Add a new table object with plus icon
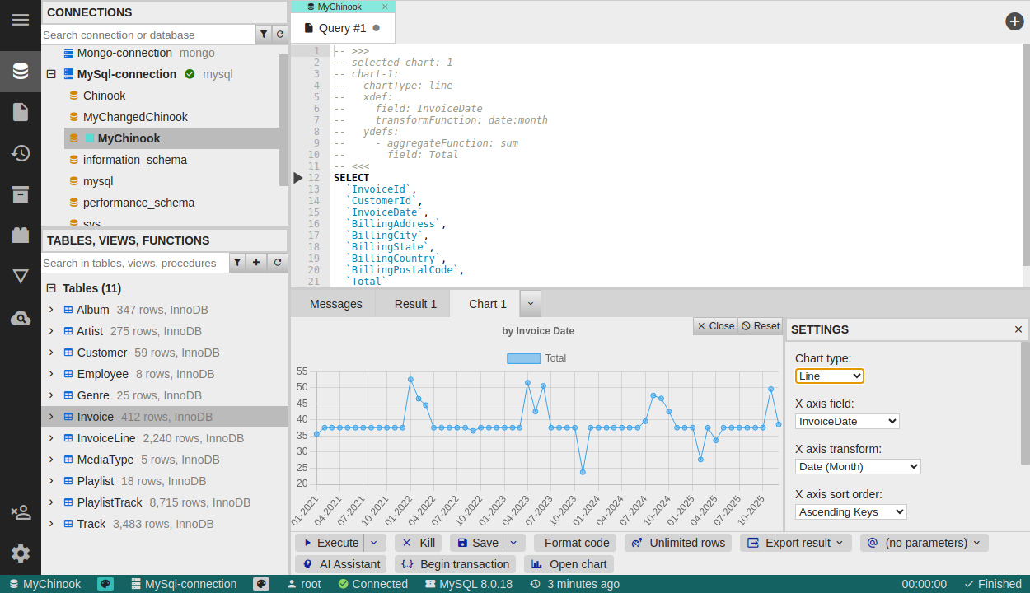The image size is (1030, 593). tap(257, 263)
